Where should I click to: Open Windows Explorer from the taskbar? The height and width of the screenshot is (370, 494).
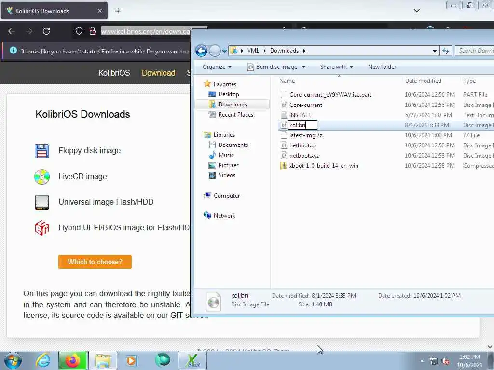pos(103,360)
